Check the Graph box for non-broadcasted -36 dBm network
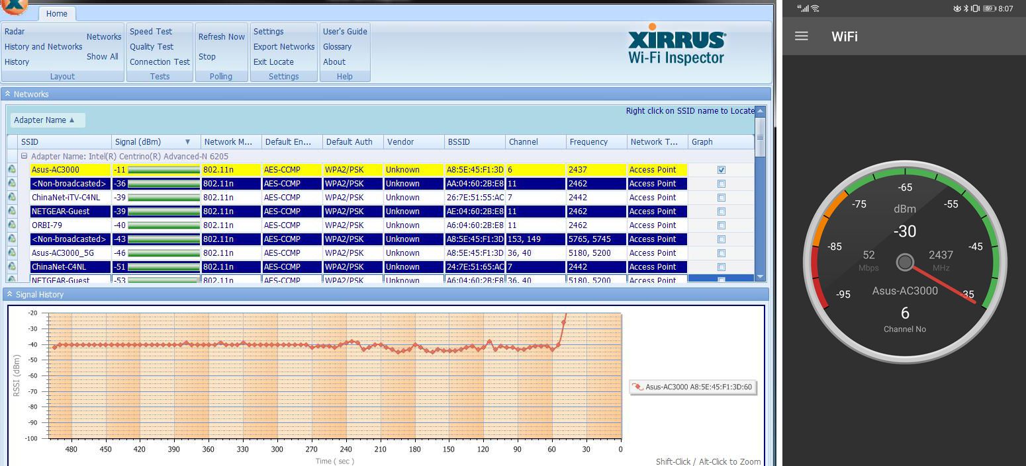This screenshot has height=466, width=1026. pos(722,184)
